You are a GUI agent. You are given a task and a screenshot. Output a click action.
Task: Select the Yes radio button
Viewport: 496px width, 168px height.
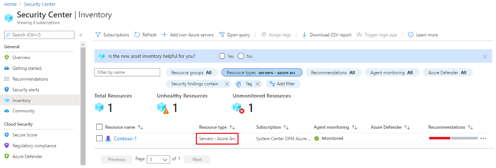click(222, 56)
